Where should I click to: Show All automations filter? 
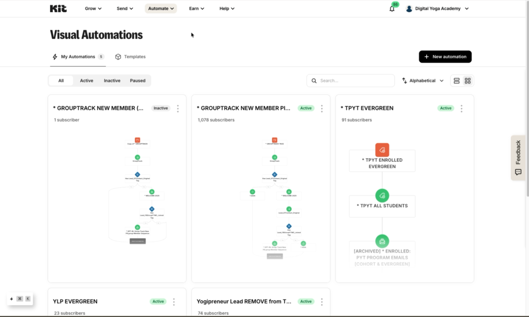[x=61, y=81]
